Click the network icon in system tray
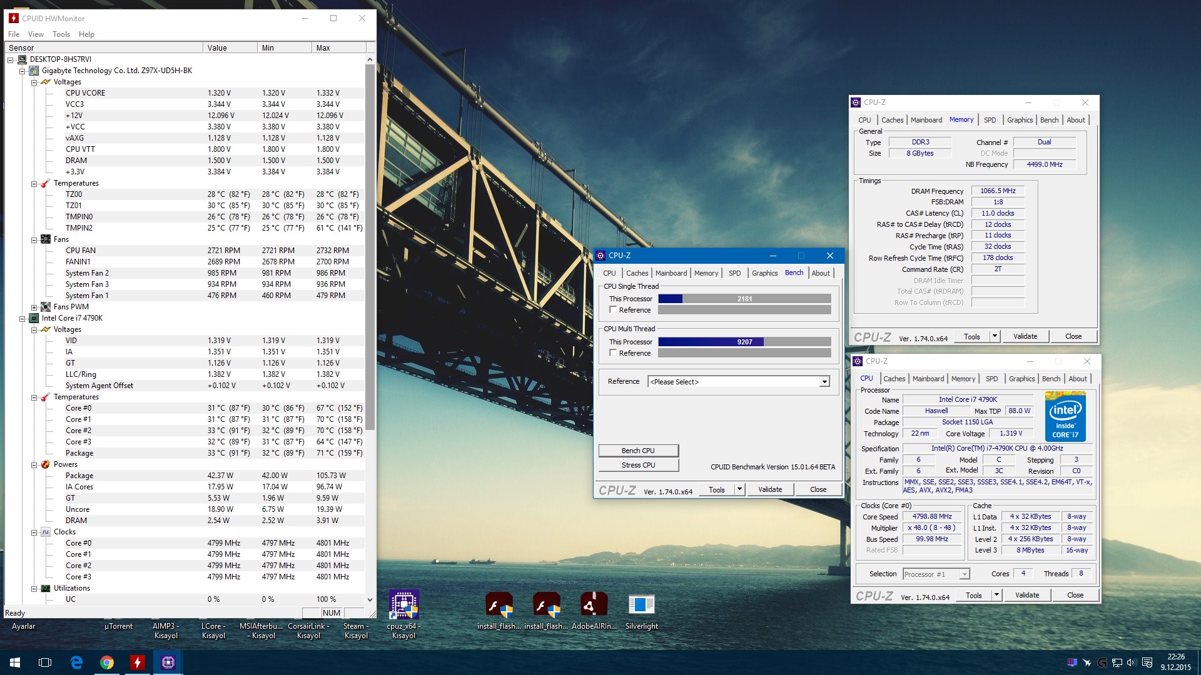Screen dimensions: 1201x675 point(1117,662)
